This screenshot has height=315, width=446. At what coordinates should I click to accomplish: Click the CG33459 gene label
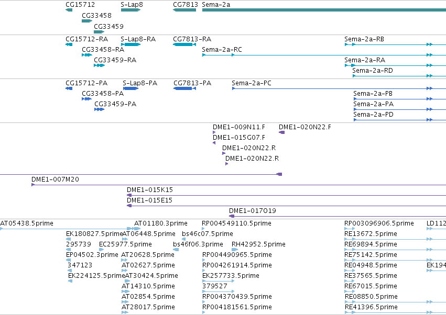click(108, 27)
